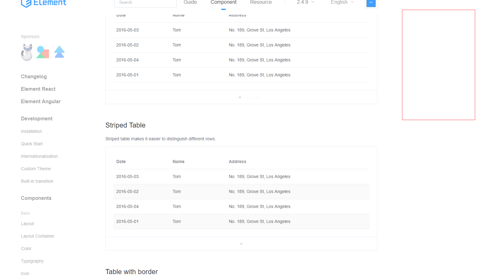This screenshot has width=488, height=275.
Task: Open the Typography page
Action: coord(32,261)
